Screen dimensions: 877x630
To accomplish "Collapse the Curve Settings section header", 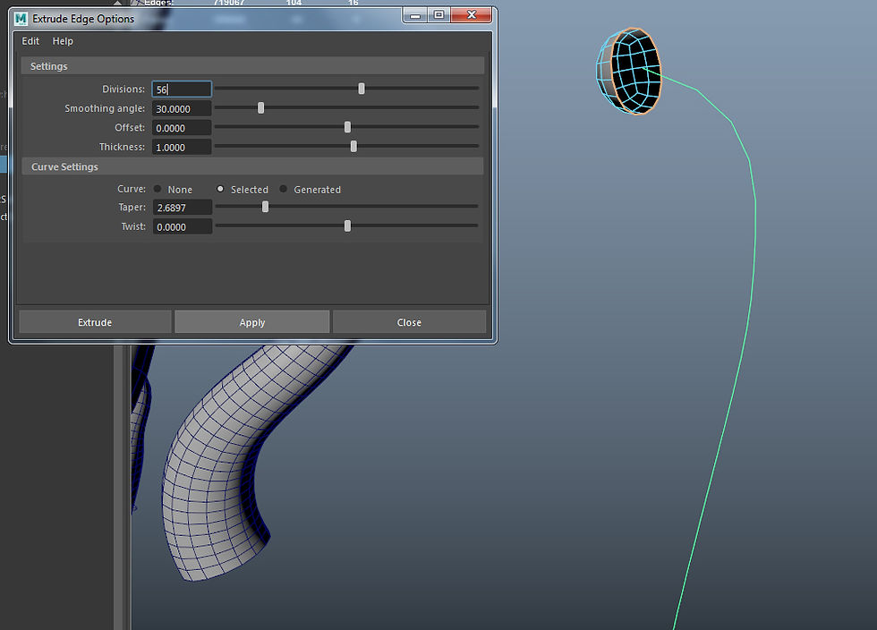I will point(252,166).
